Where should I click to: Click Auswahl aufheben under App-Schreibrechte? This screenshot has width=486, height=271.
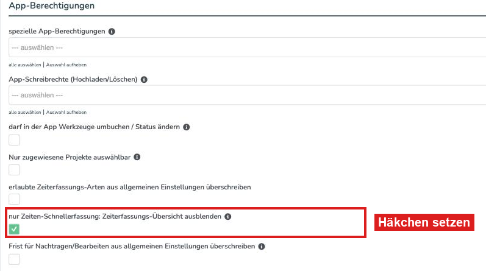[66, 112]
